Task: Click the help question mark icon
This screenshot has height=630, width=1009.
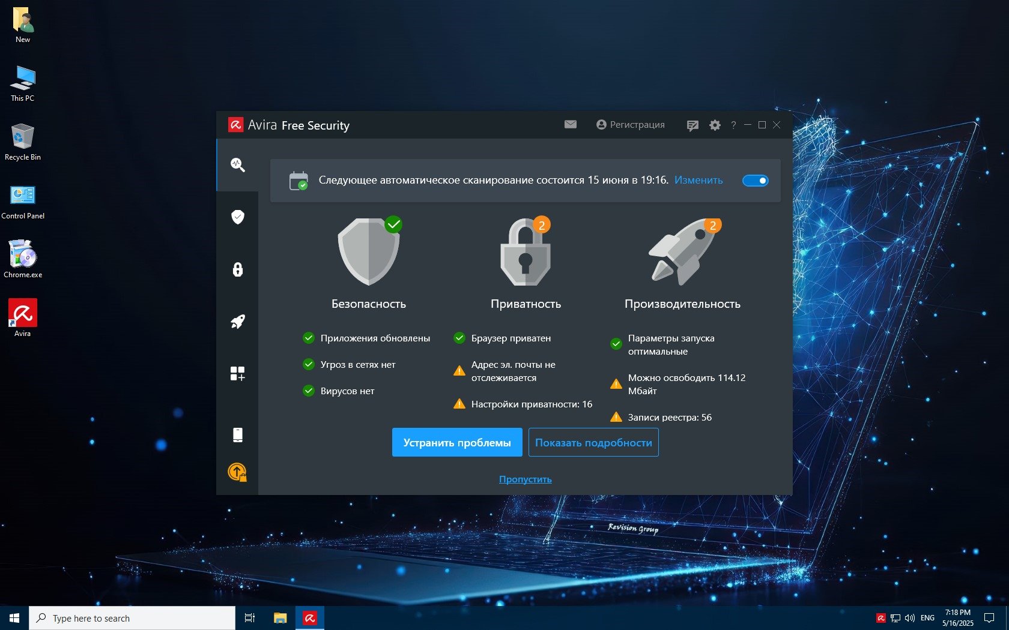Action: (x=733, y=125)
